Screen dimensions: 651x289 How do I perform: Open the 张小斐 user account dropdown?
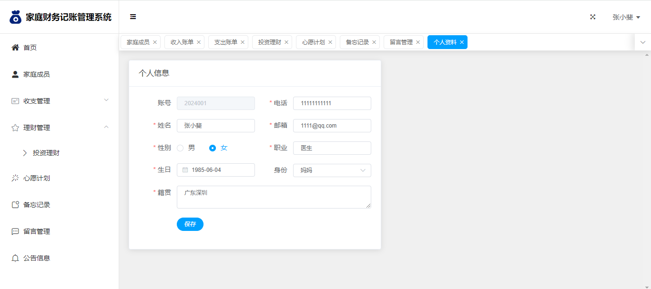626,17
